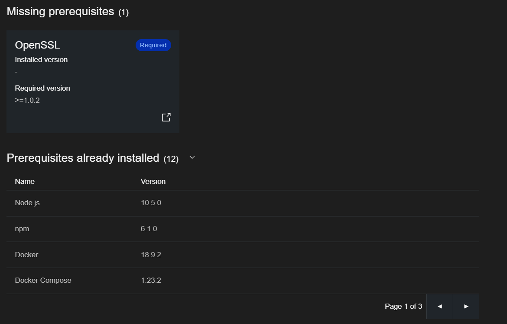Select the npm row in the table

coord(22,229)
